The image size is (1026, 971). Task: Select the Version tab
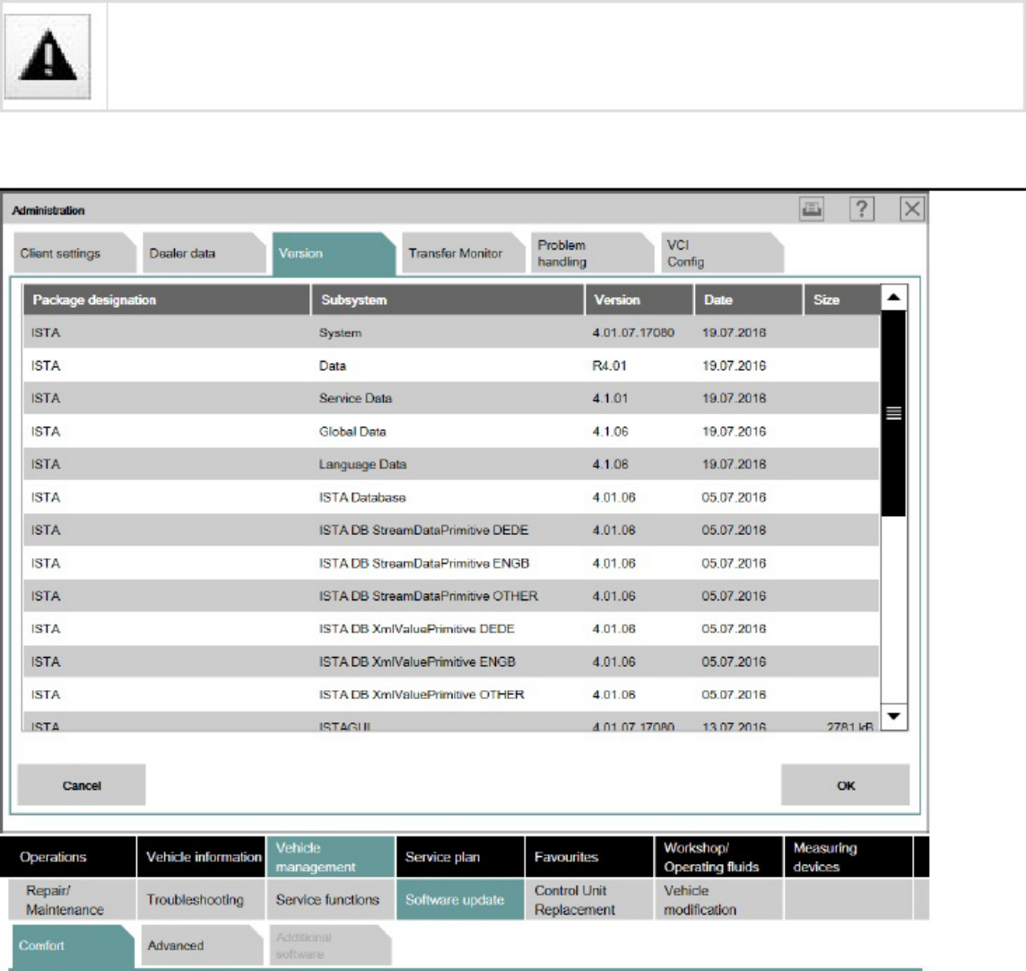tap(333, 253)
